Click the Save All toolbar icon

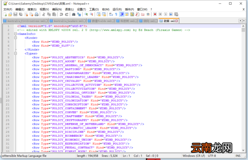21,15
